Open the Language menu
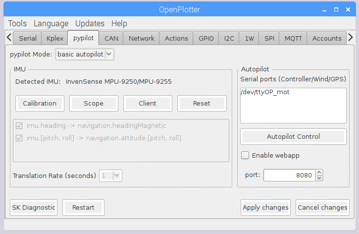Screen dimensions: 359x234 51,24
